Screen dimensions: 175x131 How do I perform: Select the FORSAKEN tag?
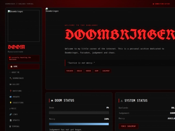(x=70, y=71)
